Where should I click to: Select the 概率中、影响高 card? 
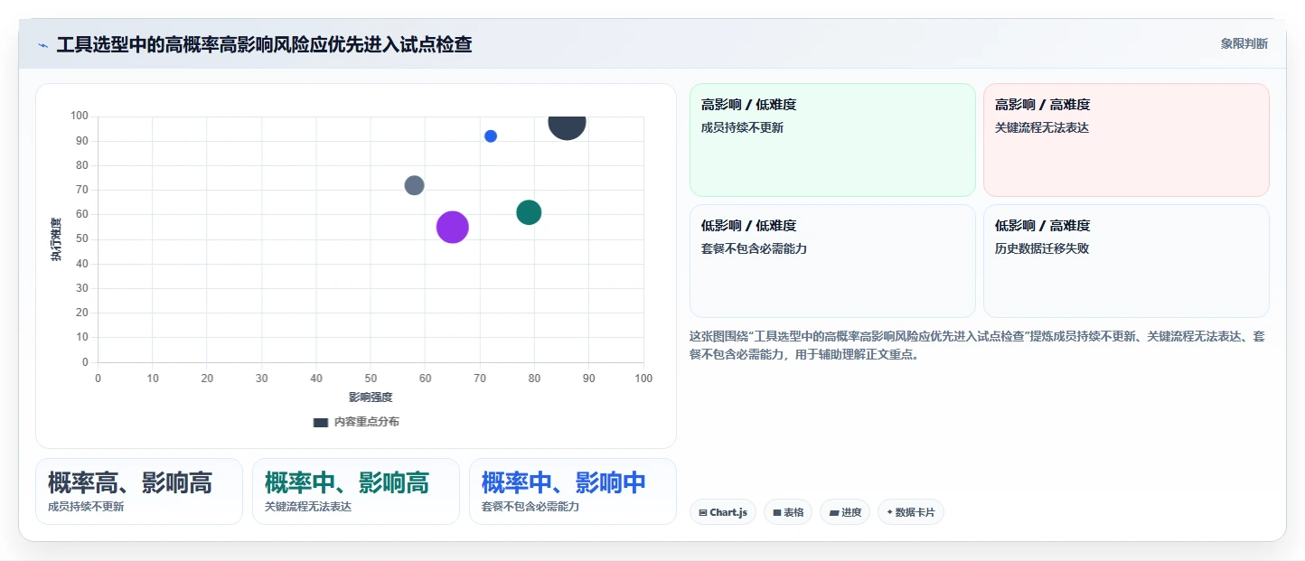(356, 491)
